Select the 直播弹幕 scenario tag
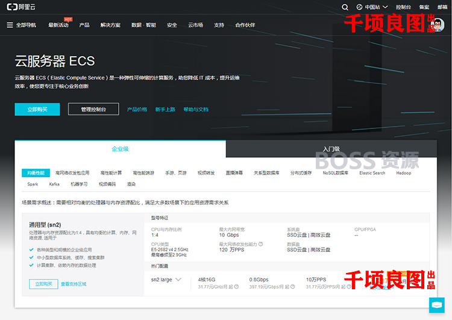452x320 pixels. [x=234, y=173]
